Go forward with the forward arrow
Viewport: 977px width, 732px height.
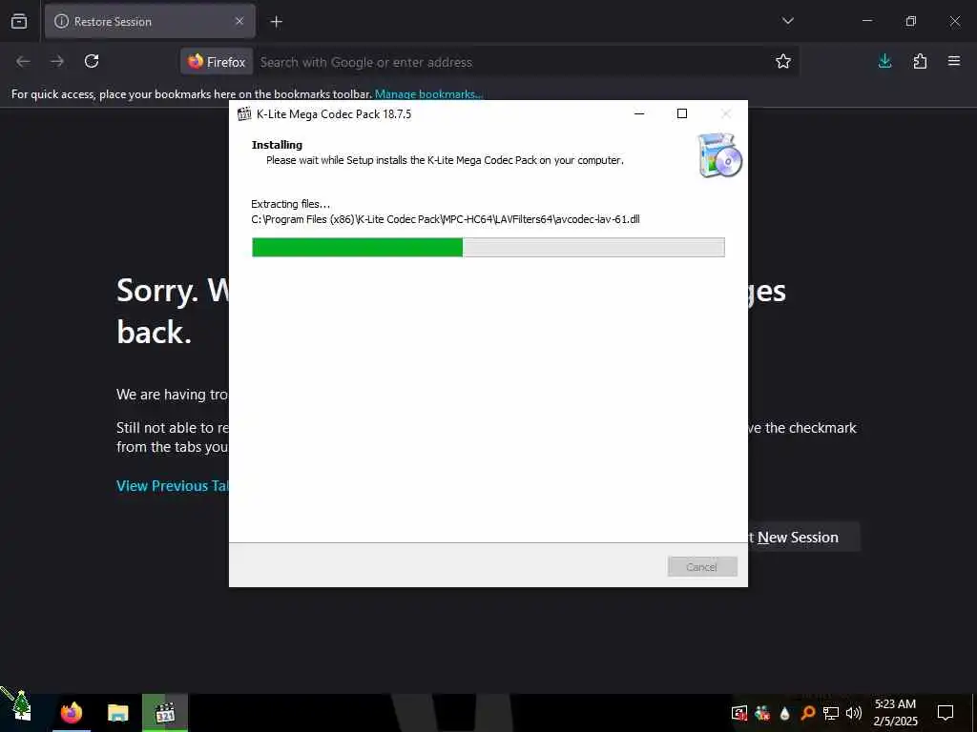pyautogui.click(x=57, y=61)
